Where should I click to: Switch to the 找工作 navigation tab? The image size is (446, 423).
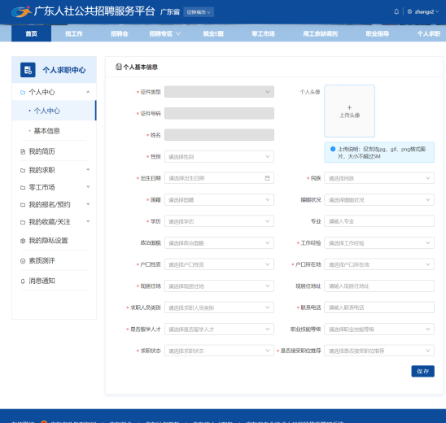(74, 33)
